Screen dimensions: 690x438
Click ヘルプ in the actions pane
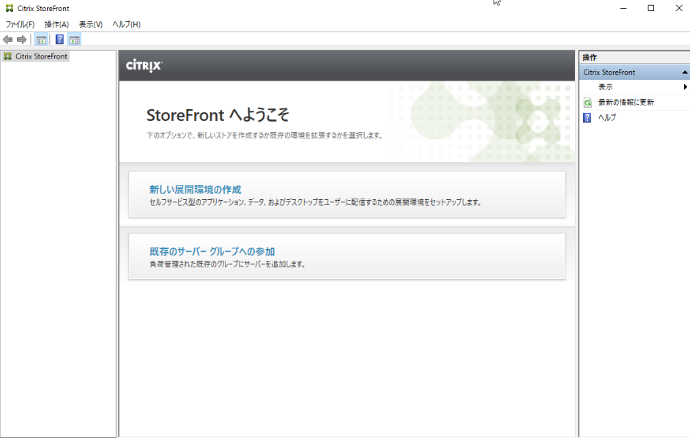pyautogui.click(x=606, y=117)
